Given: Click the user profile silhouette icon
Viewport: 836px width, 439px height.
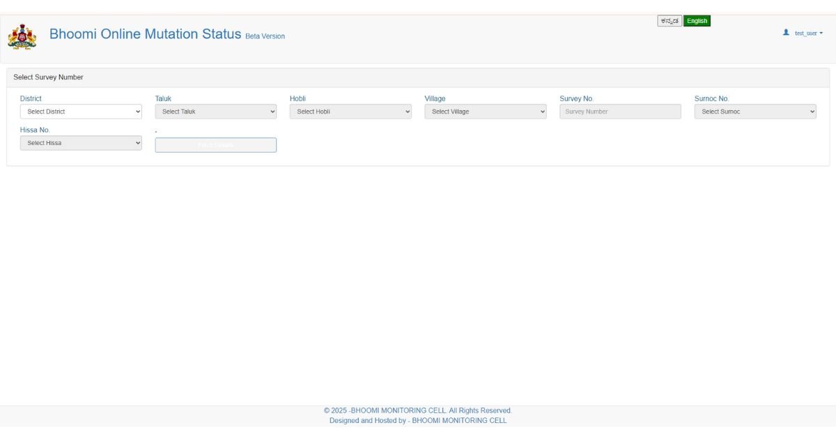Looking at the screenshot, I should pos(786,33).
